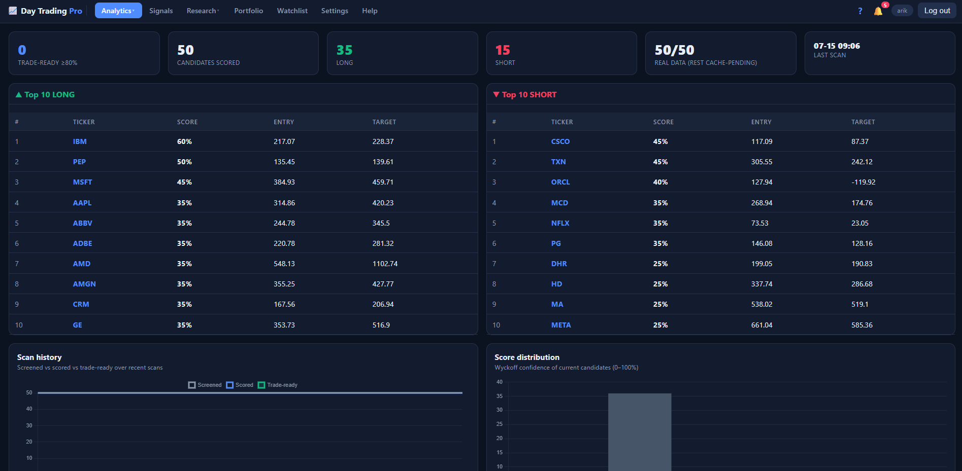Click AMD's 1102.74 target value

pos(385,264)
